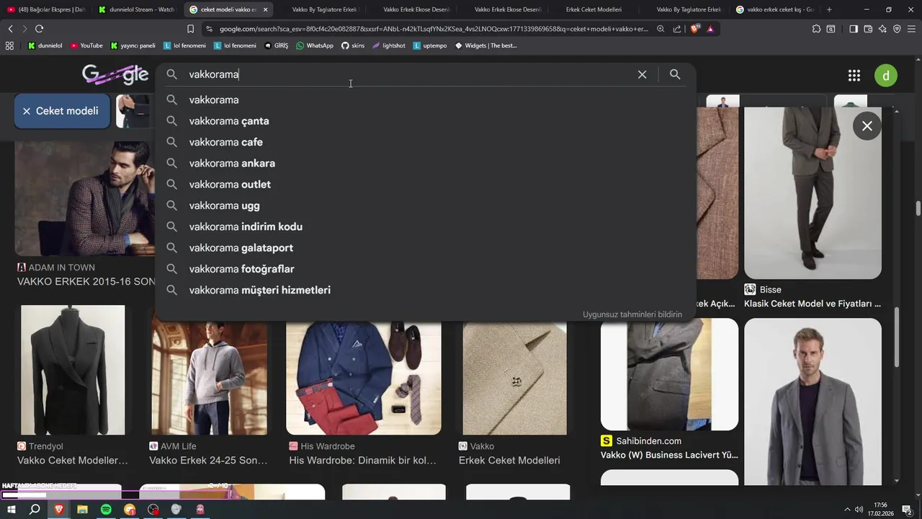Click the magnifier search button in search box
Viewport: 922px width, 519px height.
(675, 74)
